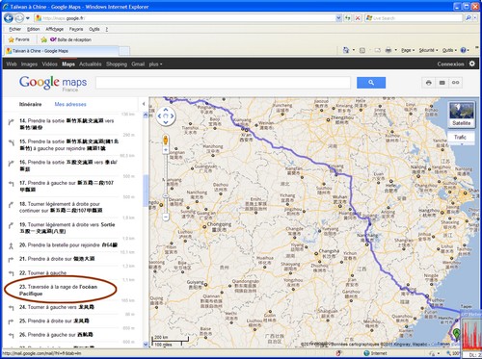Click the printer icon in IE command bar
Image resolution: width=482 pixels, height=359 pixels.
[x=388, y=50]
